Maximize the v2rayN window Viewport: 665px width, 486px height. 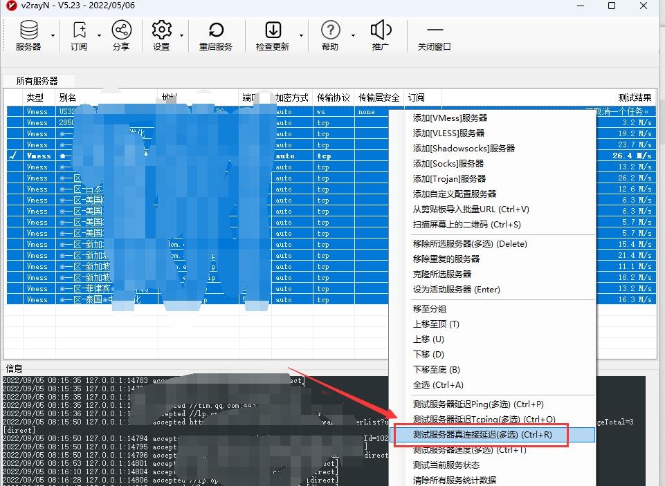pyautogui.click(x=612, y=6)
